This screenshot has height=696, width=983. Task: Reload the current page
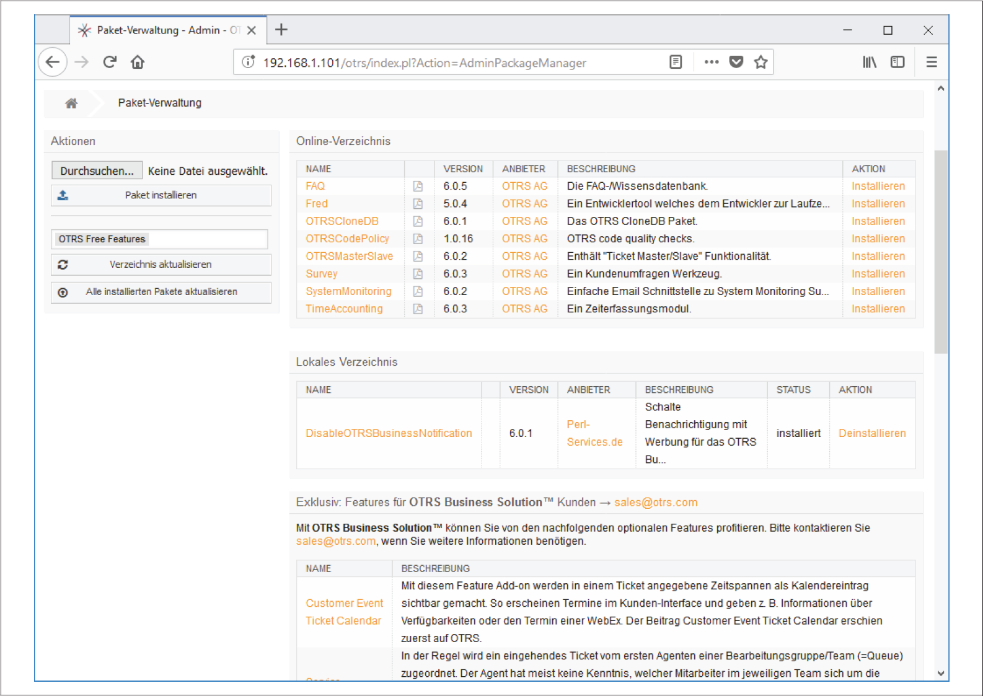pos(110,62)
